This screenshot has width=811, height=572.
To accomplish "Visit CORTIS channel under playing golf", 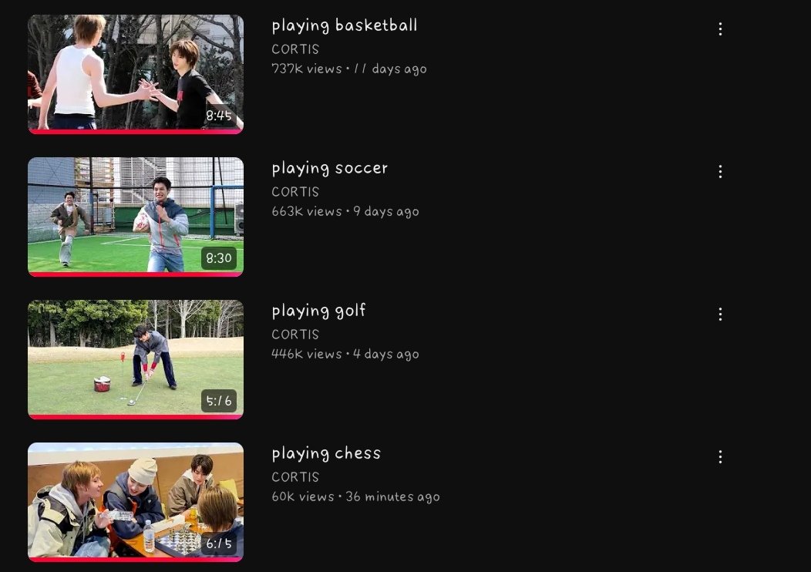I will (295, 335).
